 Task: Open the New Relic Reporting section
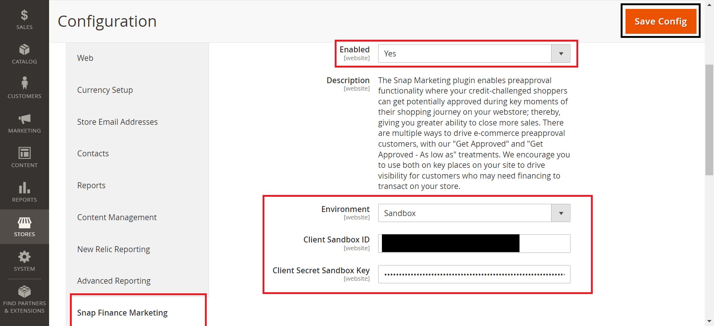click(113, 249)
